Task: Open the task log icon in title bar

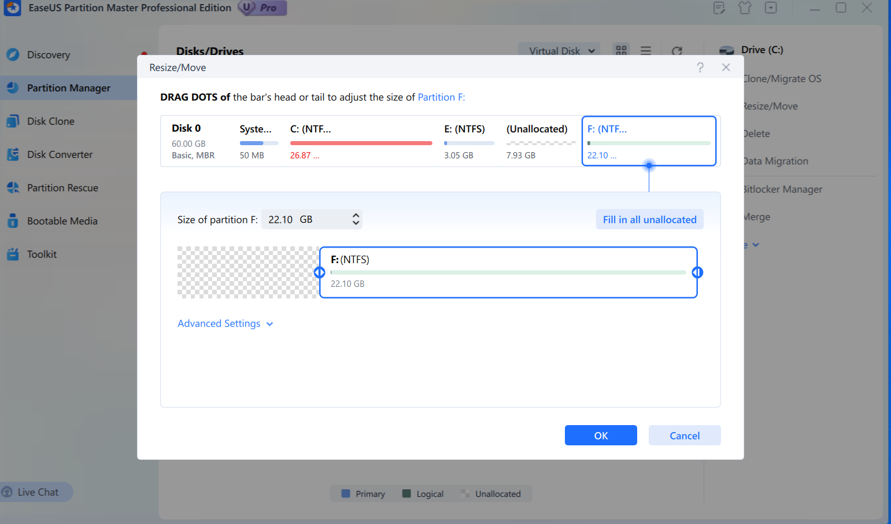Action: [719, 8]
